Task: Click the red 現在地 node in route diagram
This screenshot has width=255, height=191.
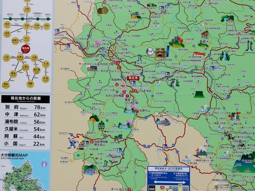Action: tap(26, 48)
